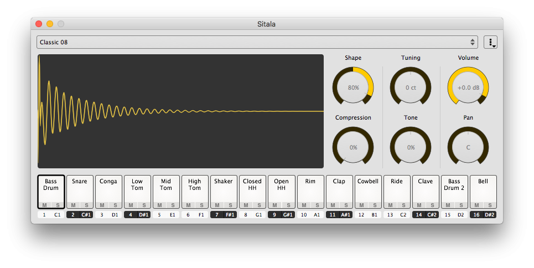
Task: Solo the Ride pad
Action: point(403,205)
